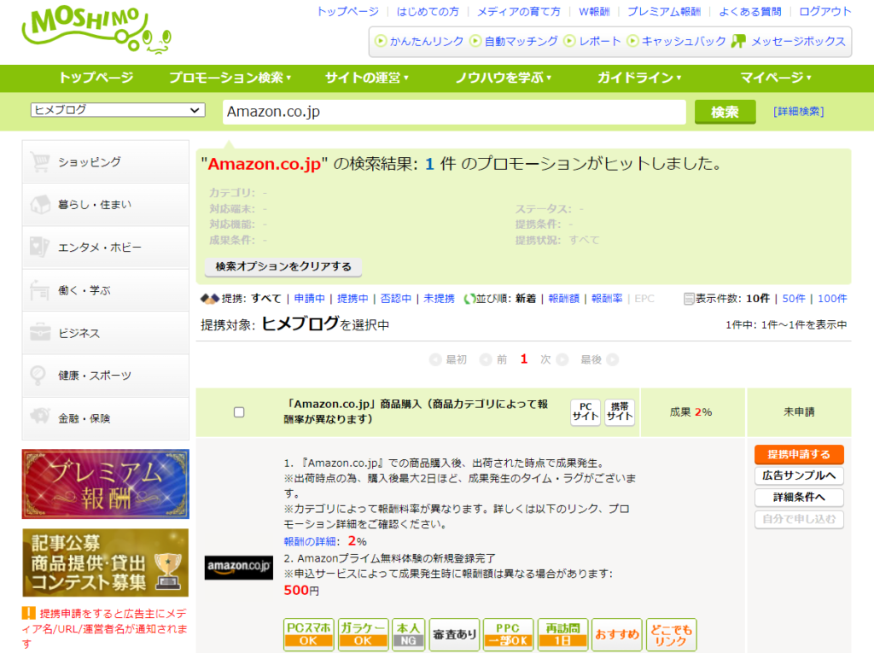This screenshot has height=653, width=874.
Task: Click the 最後 last-page arrow icon
Action: pos(613,359)
